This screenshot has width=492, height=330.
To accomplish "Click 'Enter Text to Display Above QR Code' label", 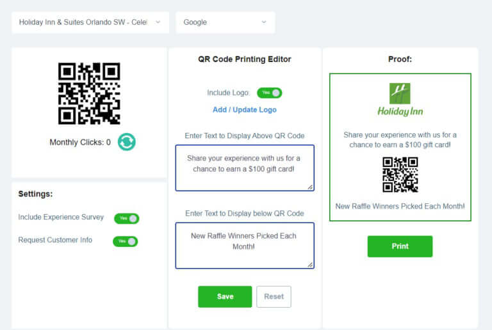I will point(245,136).
